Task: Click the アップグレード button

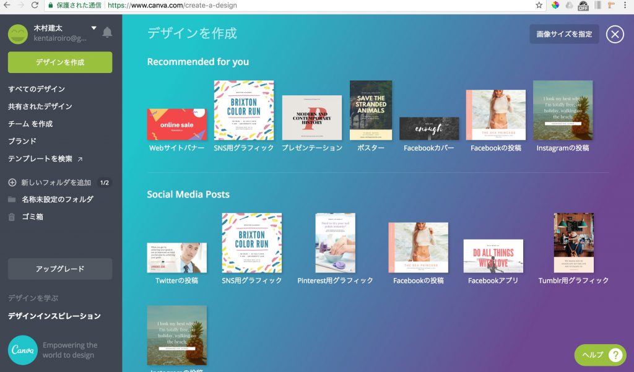Action: [59, 269]
